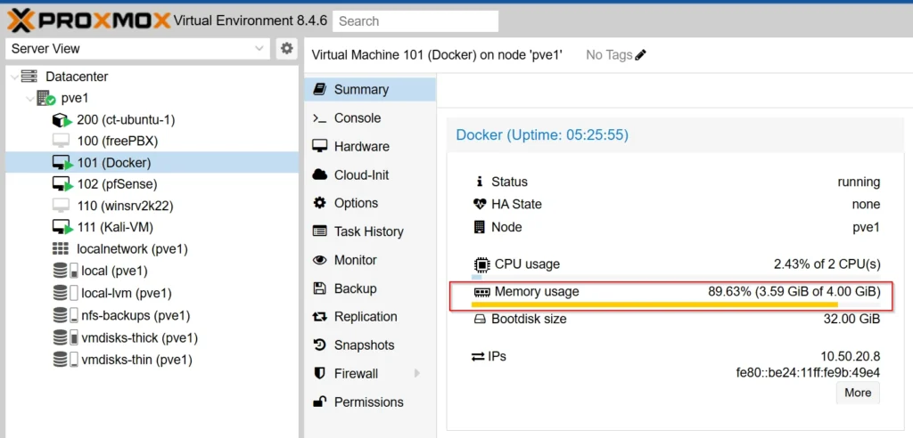Click the local storage icon
The width and height of the screenshot is (913, 438).
(64, 271)
